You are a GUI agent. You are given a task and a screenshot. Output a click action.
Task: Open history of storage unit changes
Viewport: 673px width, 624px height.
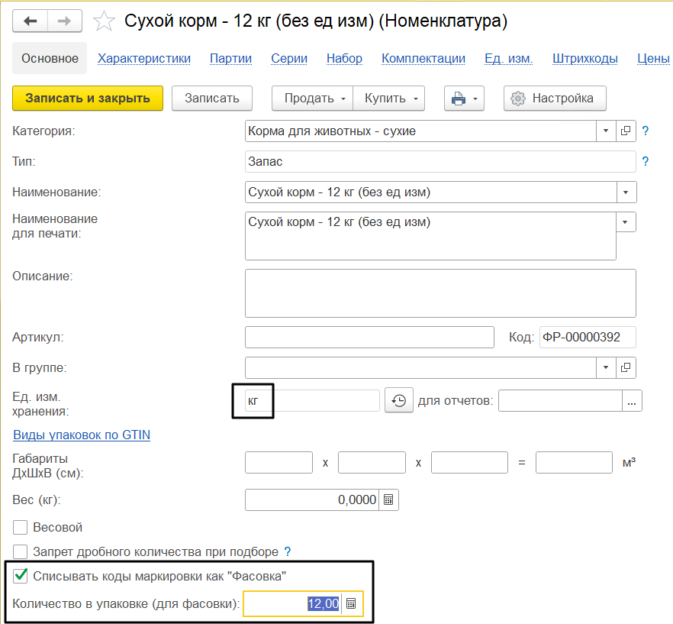pyautogui.click(x=398, y=400)
